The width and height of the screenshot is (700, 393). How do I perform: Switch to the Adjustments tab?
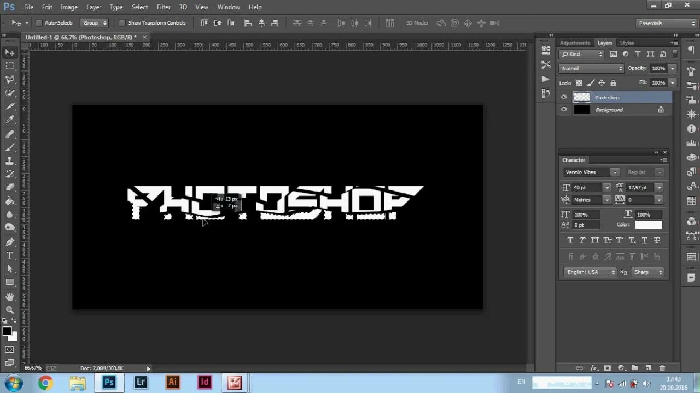click(574, 43)
